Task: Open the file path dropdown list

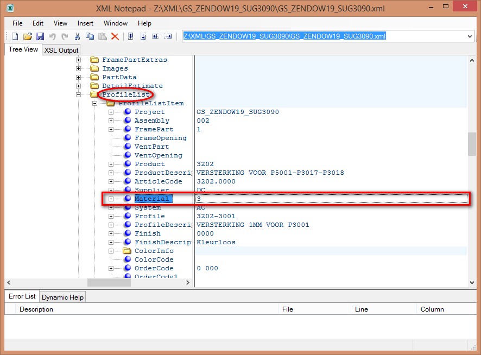Action: [470, 36]
